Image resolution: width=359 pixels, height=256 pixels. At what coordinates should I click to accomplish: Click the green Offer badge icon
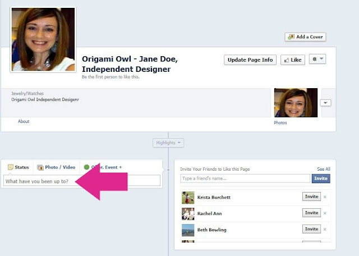(86, 167)
